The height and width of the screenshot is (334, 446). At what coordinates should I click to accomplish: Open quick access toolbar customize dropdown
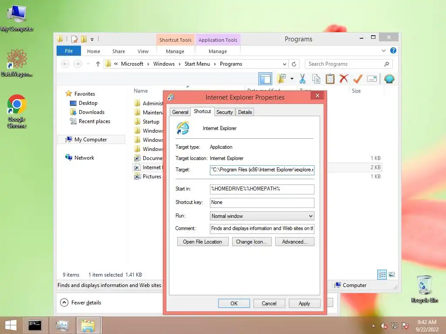[x=92, y=39]
